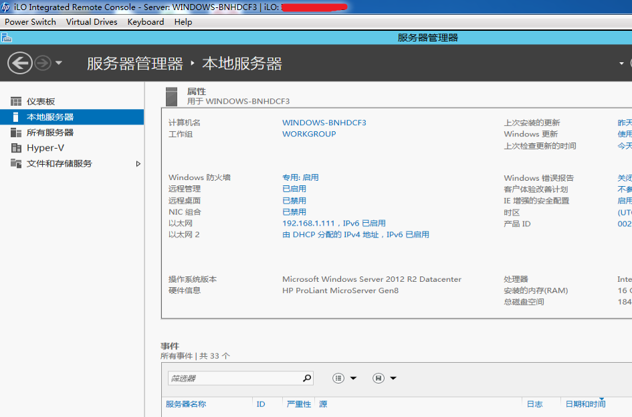Viewport: 632px width, 417px height.
Task: Click the IE 增强的安全配置 label
Action: [x=536, y=200]
